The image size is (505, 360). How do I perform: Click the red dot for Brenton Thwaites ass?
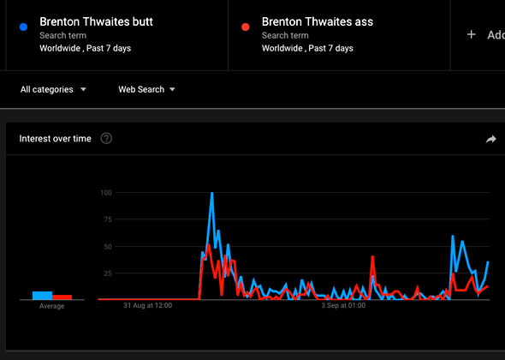click(246, 27)
